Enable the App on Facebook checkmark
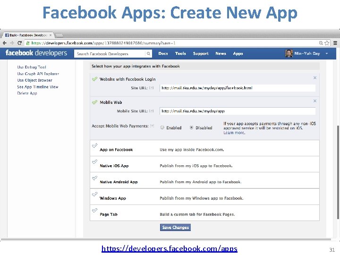 click(94, 145)
